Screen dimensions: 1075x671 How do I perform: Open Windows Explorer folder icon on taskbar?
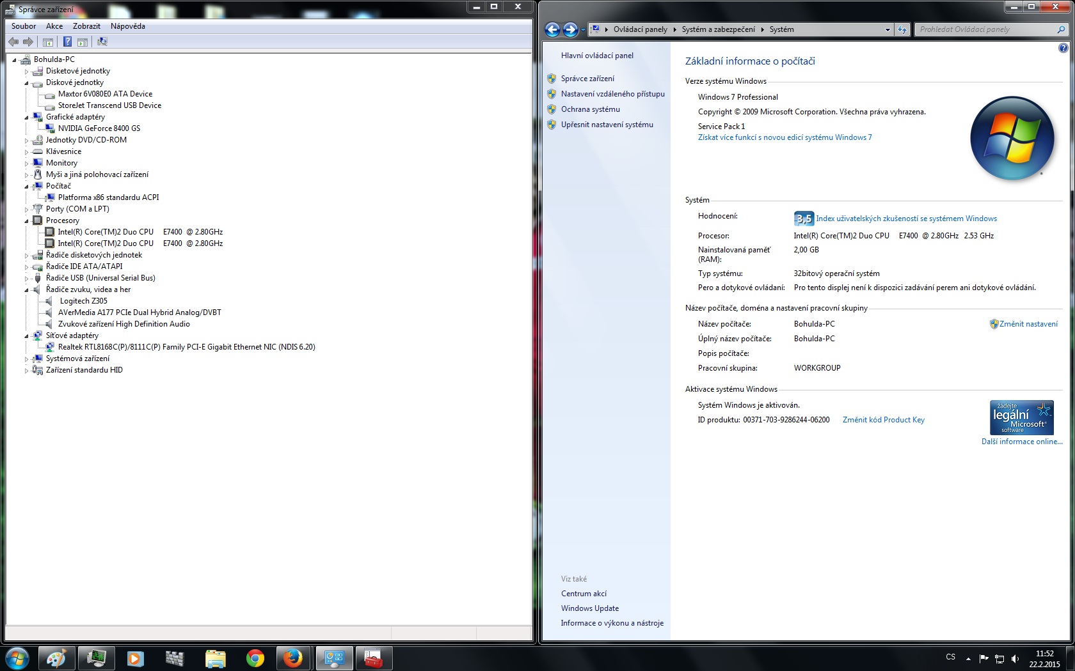(x=215, y=658)
